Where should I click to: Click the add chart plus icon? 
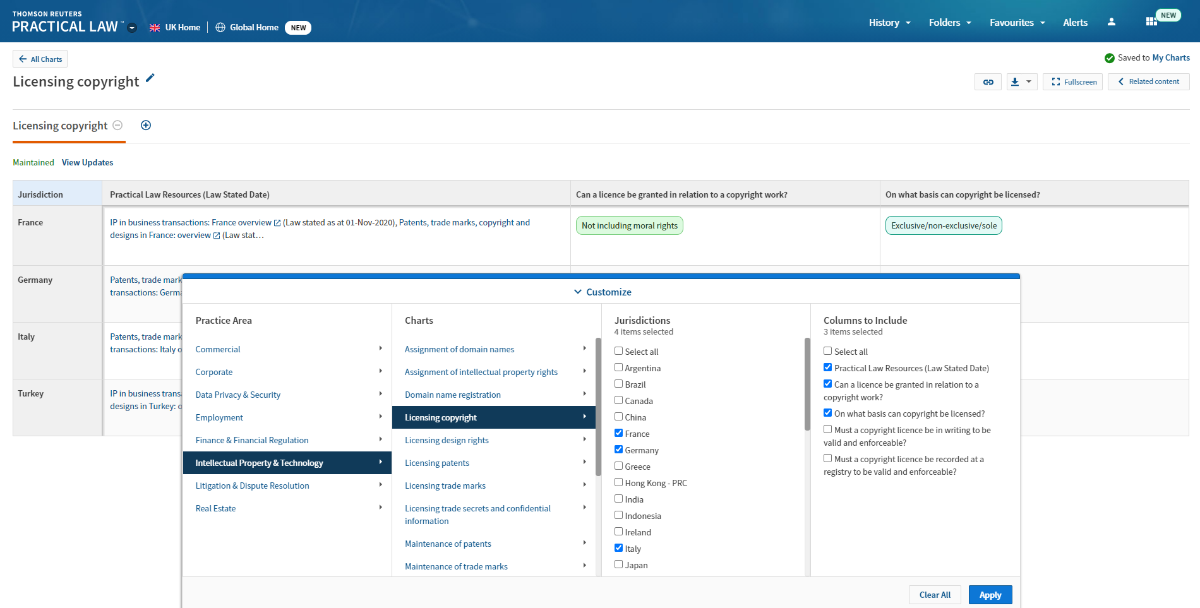coord(146,125)
